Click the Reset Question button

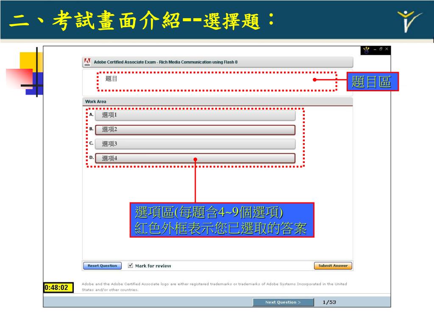[102, 266]
